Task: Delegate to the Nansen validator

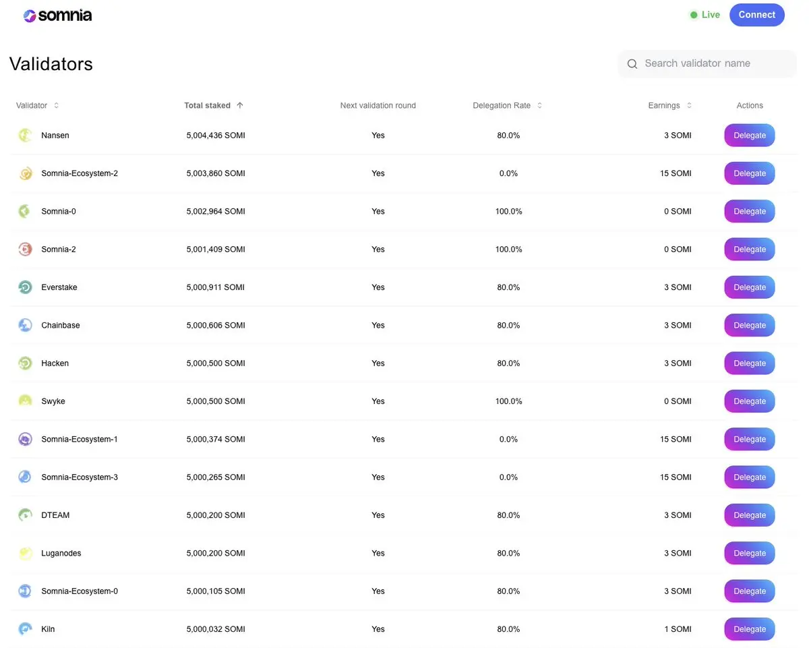Action: pos(750,136)
